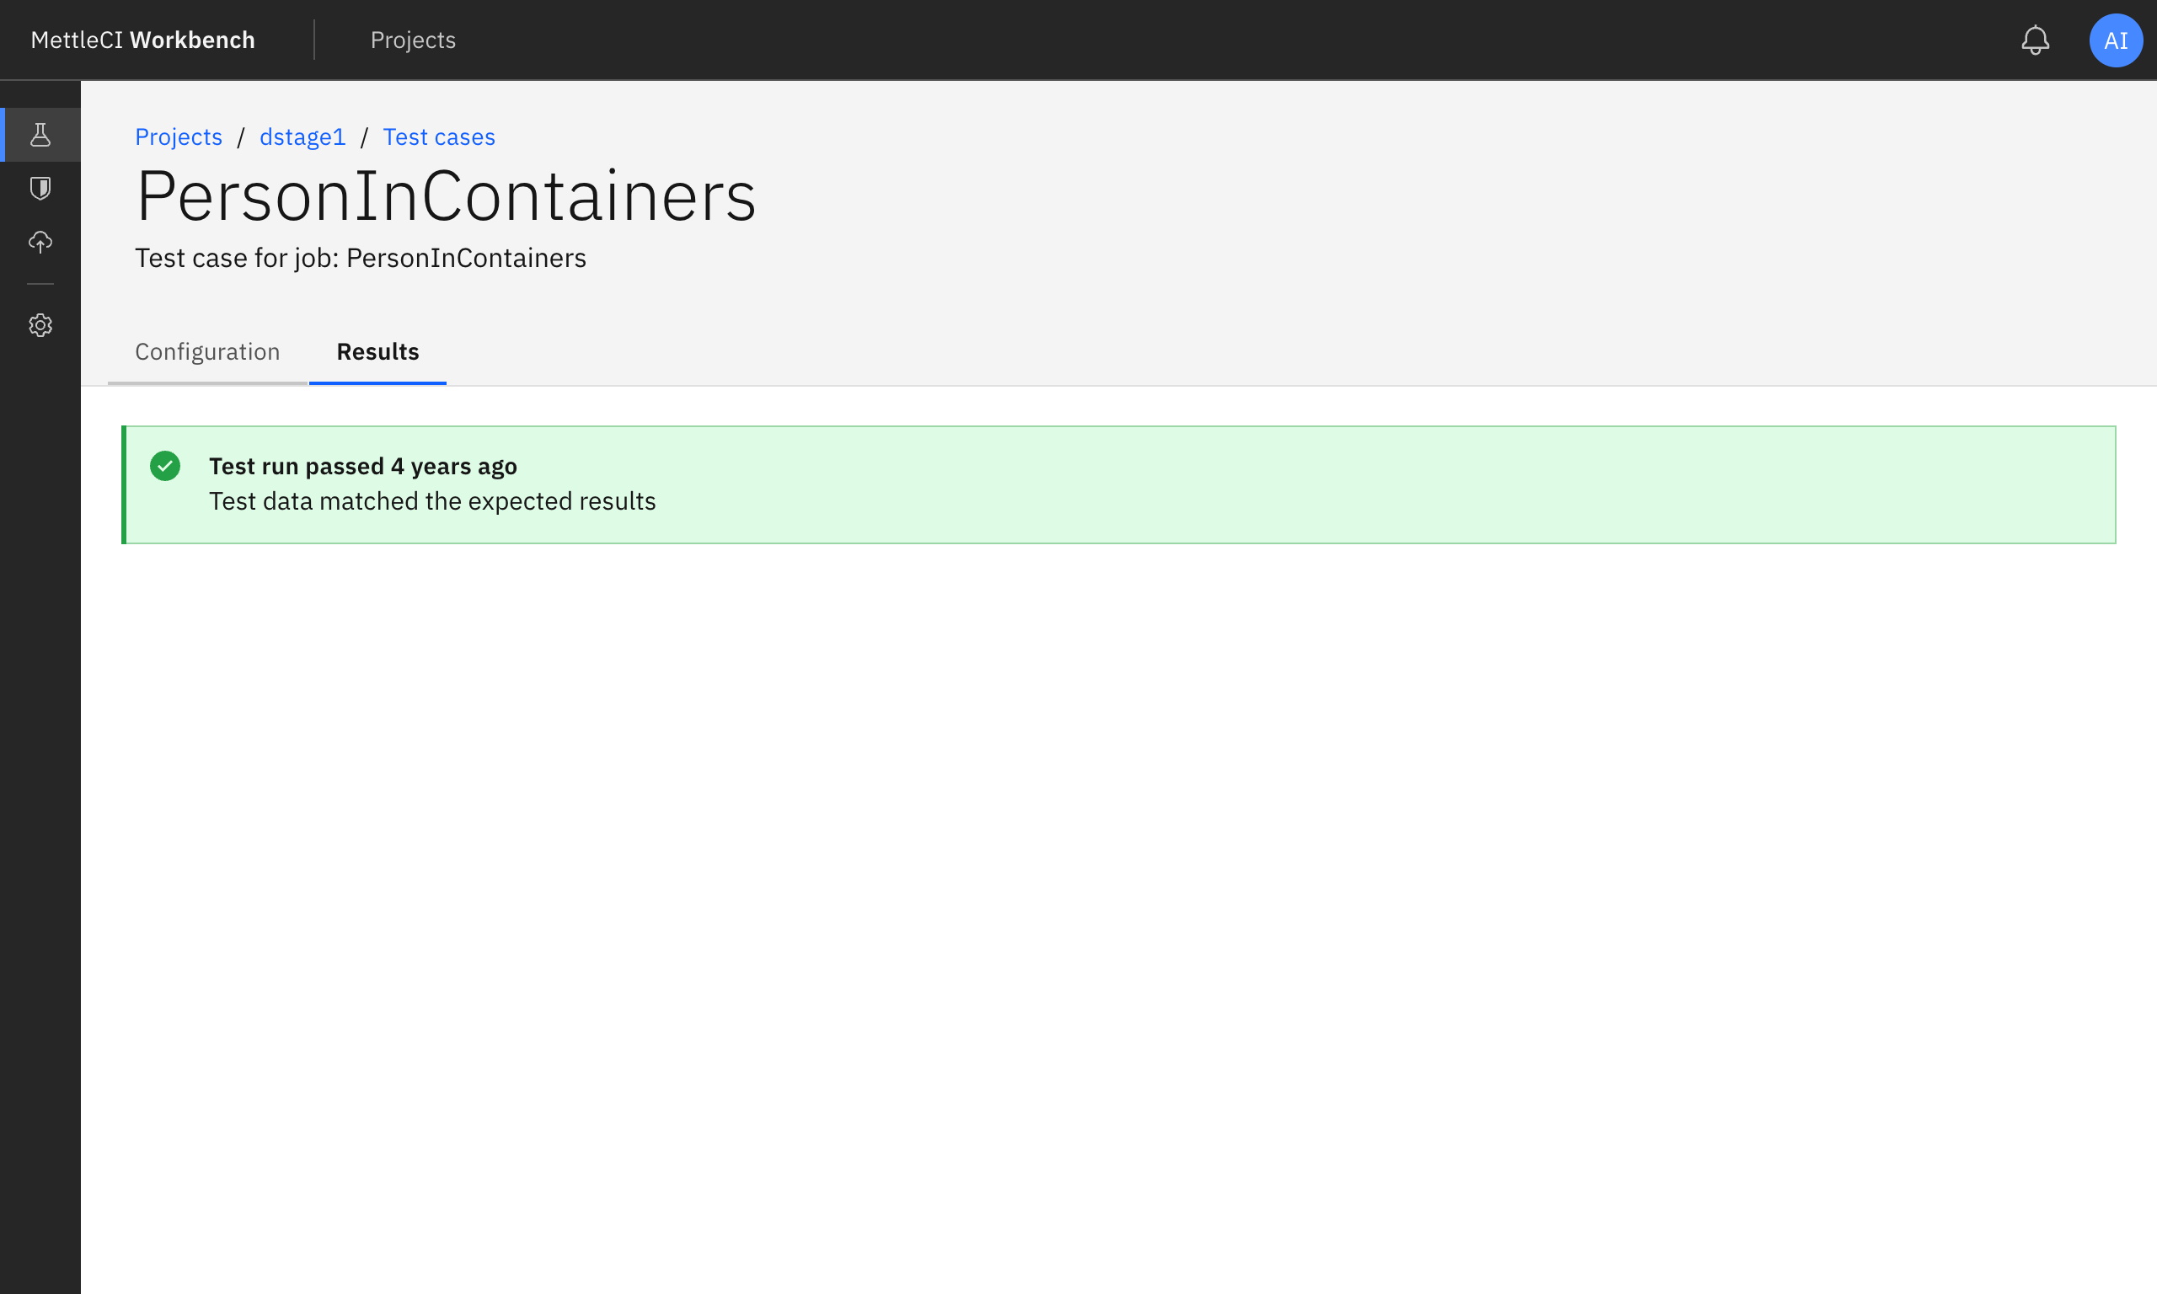The width and height of the screenshot is (2157, 1294).
Task: Select the Results tab
Action: (377, 351)
